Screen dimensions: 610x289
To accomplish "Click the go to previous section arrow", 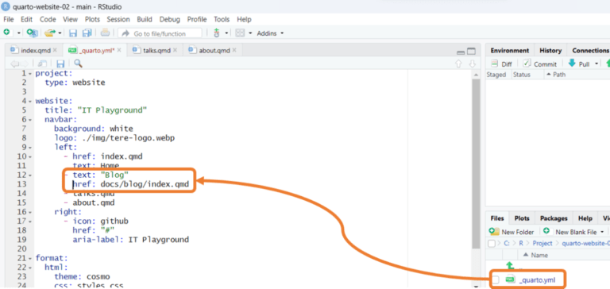I will coord(458,64).
